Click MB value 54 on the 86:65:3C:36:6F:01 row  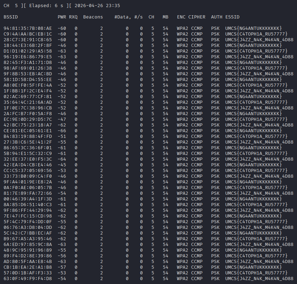click(165, 148)
